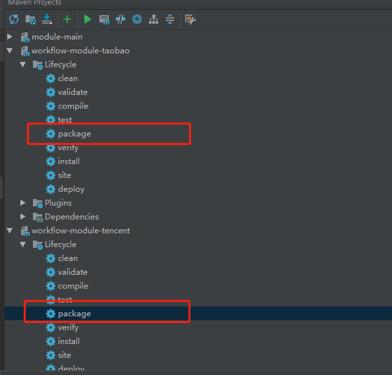Select workflow-module-taobao project label
The width and height of the screenshot is (392, 375).
(x=80, y=51)
